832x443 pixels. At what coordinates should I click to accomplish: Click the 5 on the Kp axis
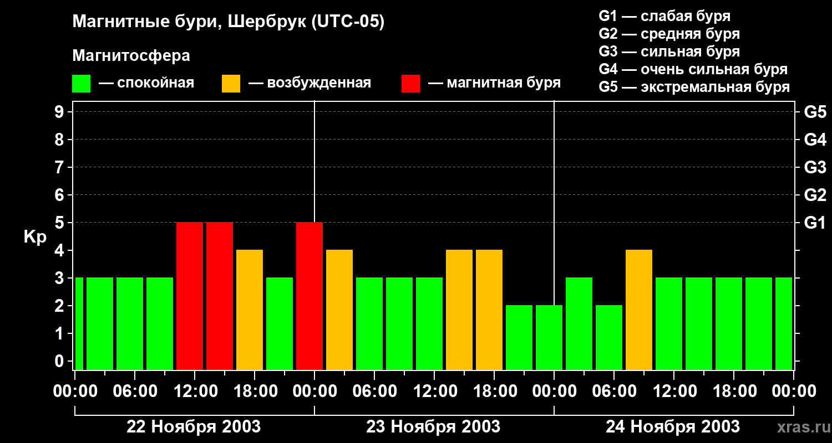60,223
